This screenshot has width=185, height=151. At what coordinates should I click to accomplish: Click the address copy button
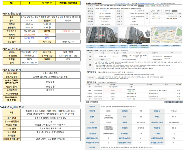coord(166,6)
